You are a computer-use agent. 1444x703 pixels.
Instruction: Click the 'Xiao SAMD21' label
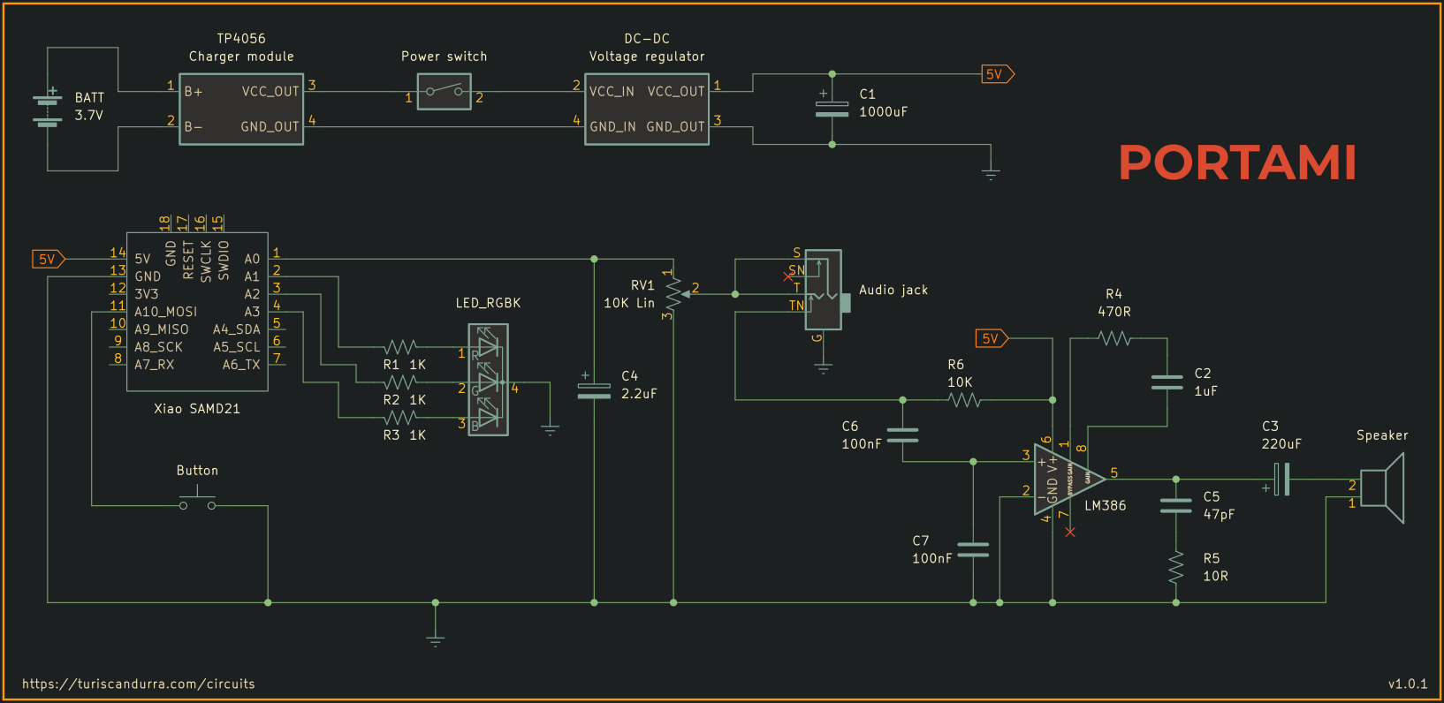197,409
